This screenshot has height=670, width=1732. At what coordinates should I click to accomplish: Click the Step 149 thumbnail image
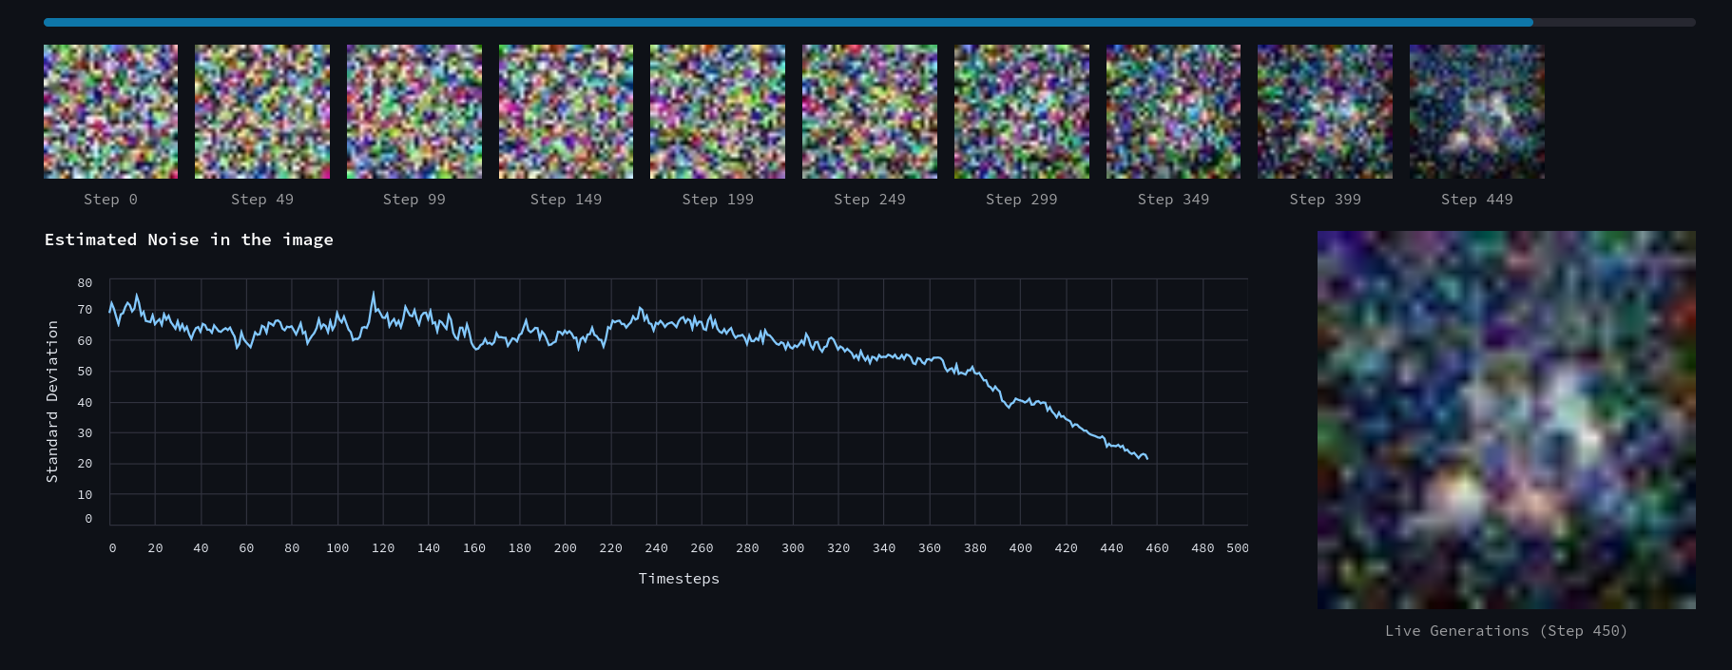click(566, 111)
